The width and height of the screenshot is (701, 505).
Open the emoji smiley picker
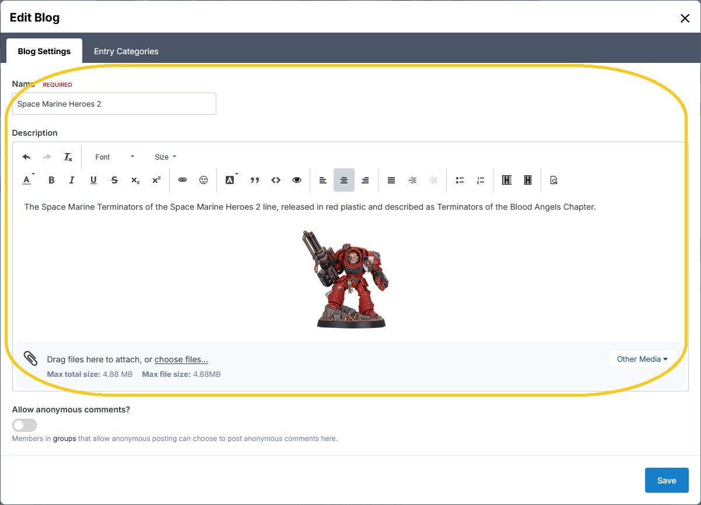pos(204,181)
